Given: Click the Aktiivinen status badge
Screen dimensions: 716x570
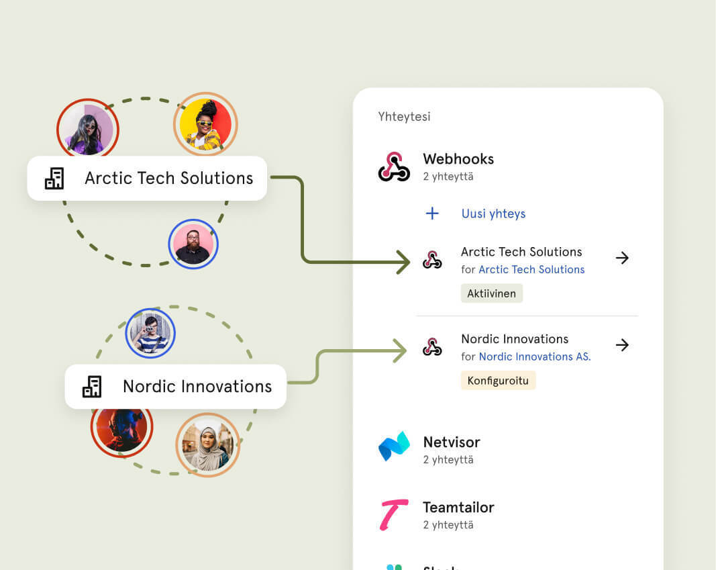Looking at the screenshot, I should coord(491,293).
